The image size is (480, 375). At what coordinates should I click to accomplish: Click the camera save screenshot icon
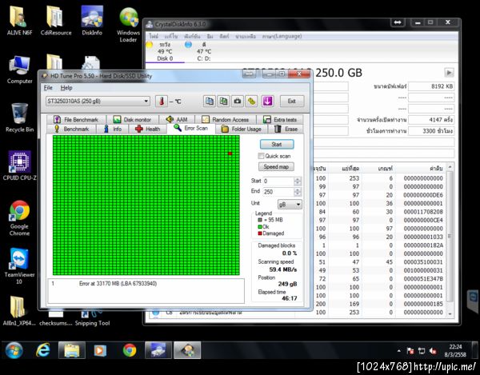238,102
